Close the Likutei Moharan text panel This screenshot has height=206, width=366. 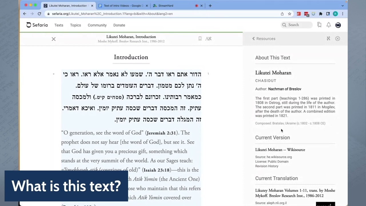tap(53, 39)
